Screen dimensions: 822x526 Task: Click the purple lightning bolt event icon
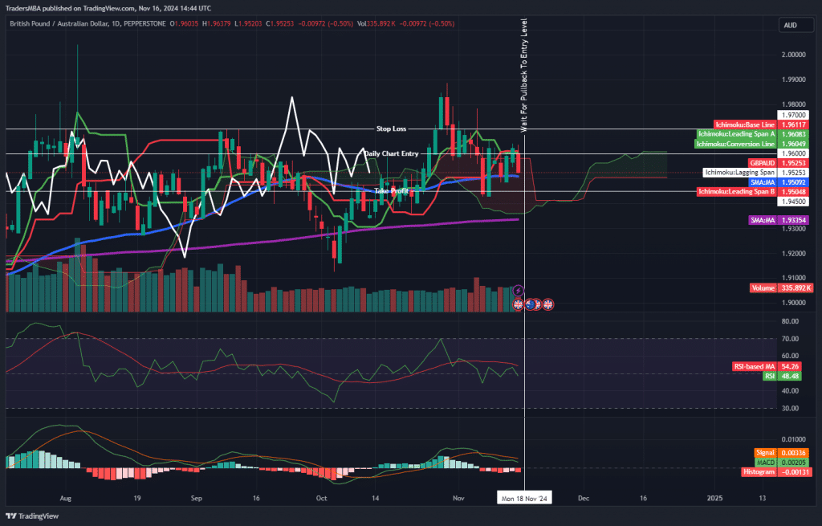(519, 290)
